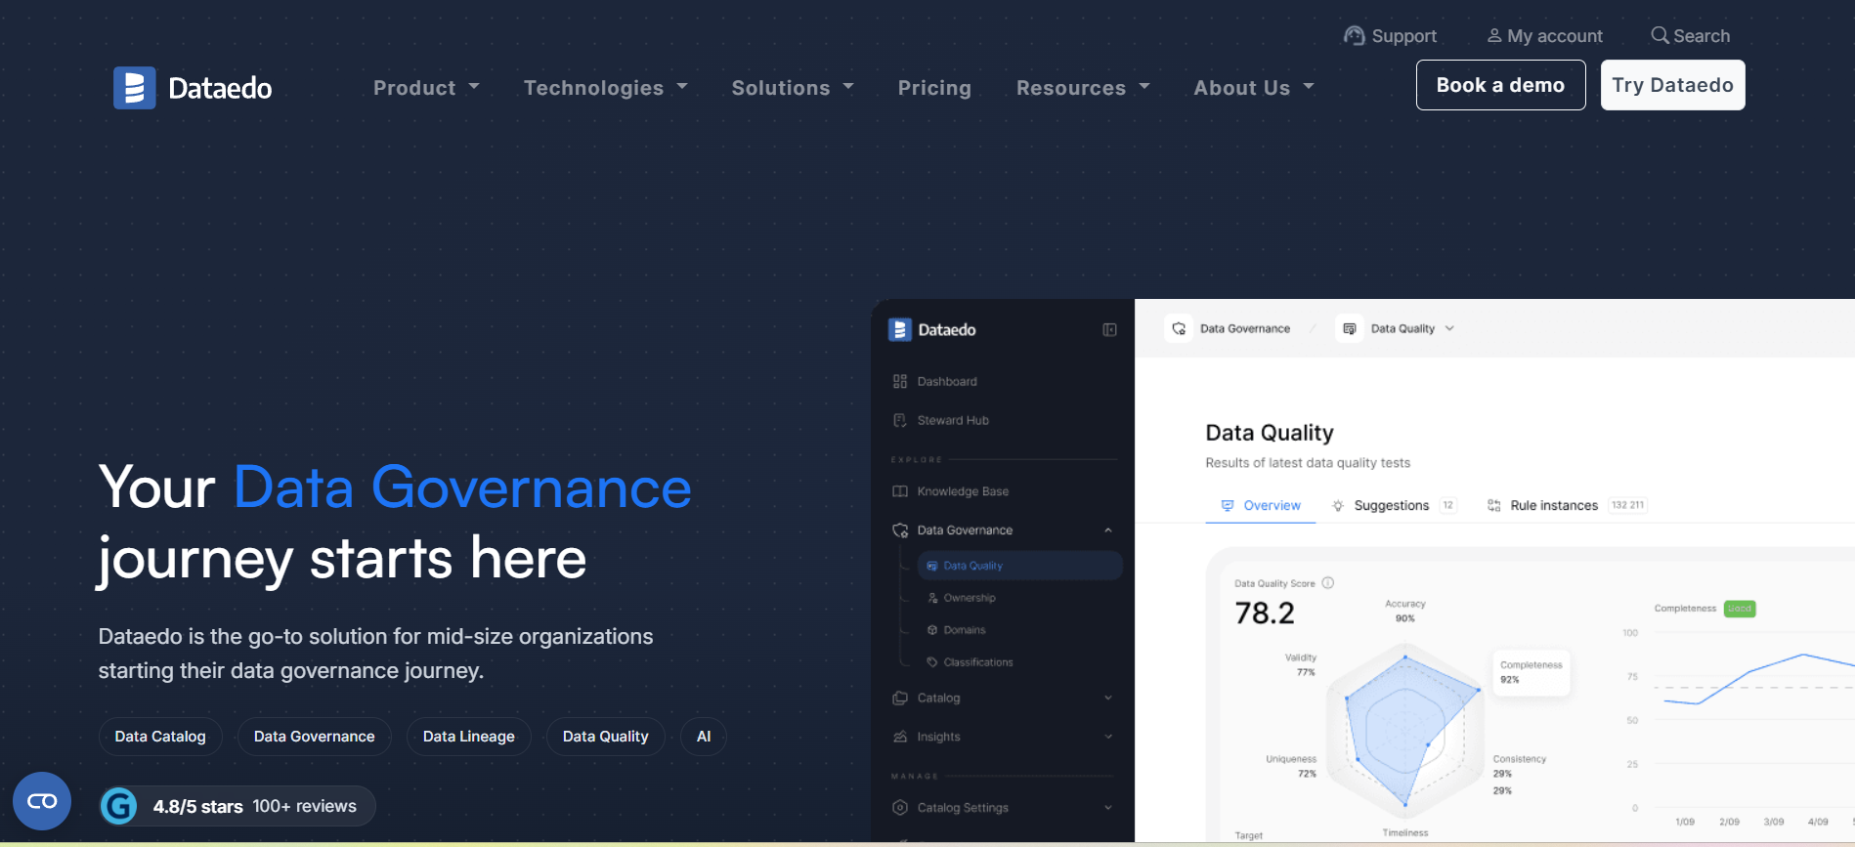Click the Steward Hub icon
The height and width of the screenshot is (847, 1855).
click(x=900, y=420)
